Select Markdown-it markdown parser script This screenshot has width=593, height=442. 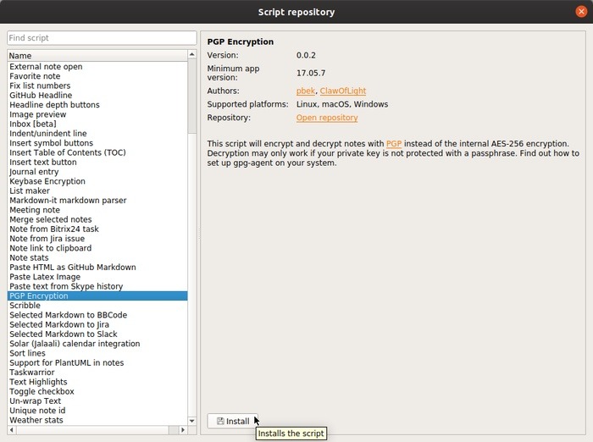point(97,201)
